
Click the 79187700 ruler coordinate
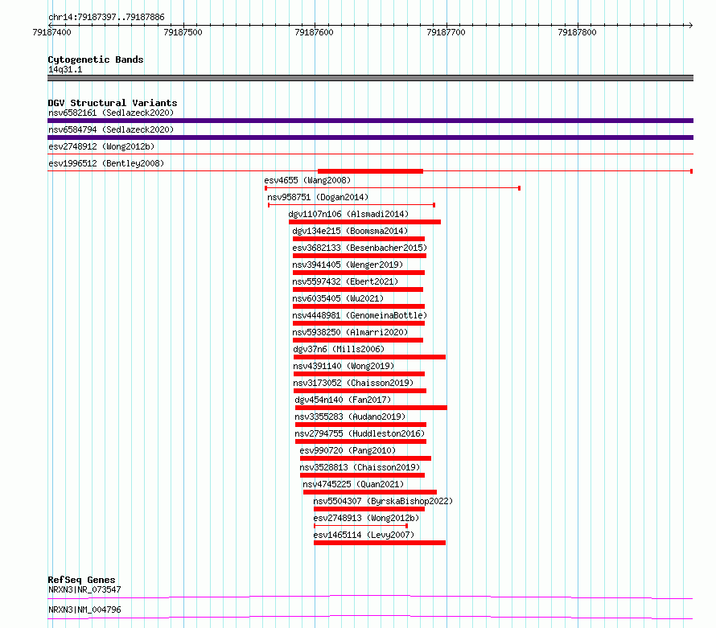(446, 32)
